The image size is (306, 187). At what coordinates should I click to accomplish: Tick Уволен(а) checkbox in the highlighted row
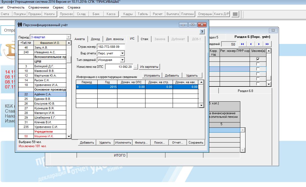tap(258, 69)
